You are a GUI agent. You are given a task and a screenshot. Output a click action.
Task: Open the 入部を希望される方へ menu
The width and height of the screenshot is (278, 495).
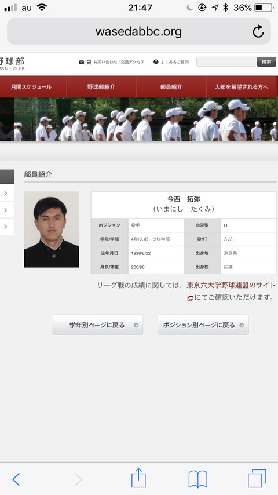tap(242, 87)
